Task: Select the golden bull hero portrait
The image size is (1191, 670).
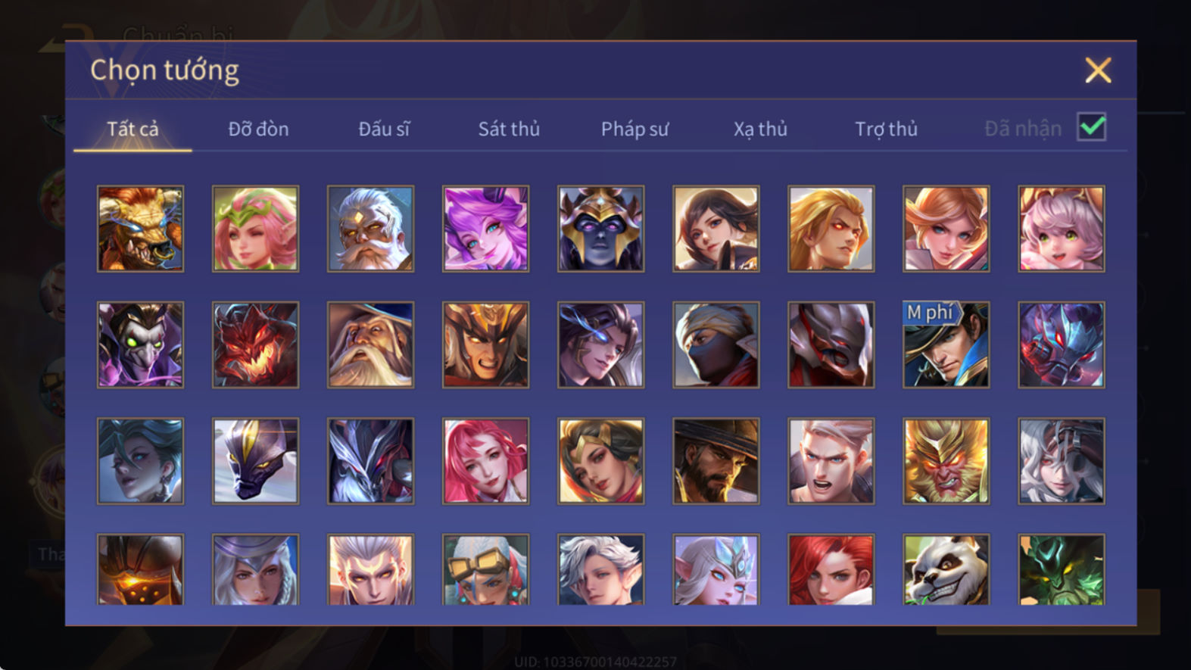Action: 140,229
